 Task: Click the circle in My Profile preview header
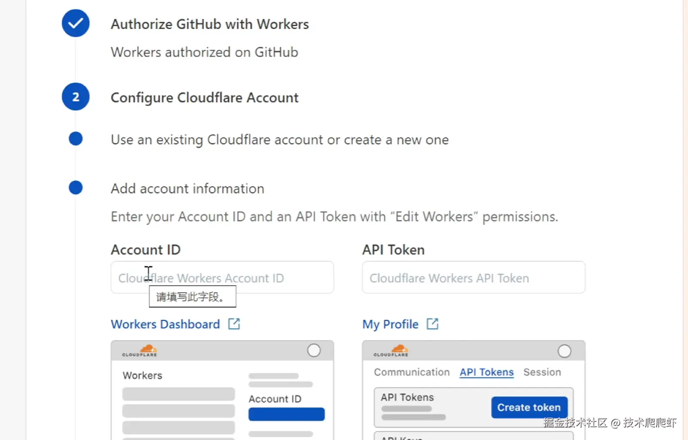click(x=564, y=351)
